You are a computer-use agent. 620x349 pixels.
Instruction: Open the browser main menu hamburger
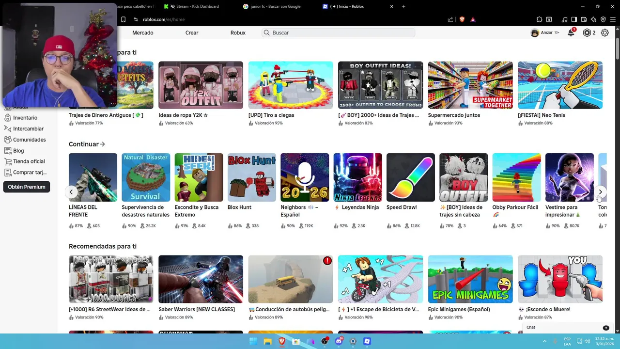[613, 19]
